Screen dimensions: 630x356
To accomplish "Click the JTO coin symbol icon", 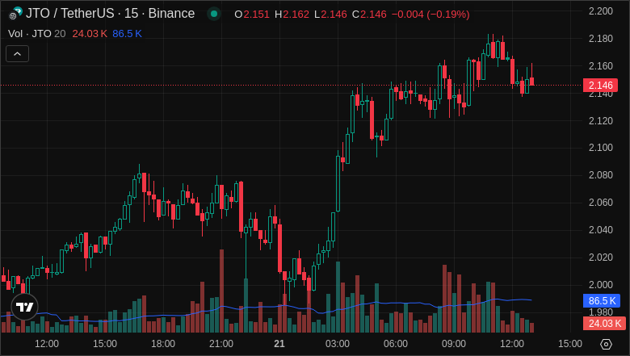I will [15, 13].
